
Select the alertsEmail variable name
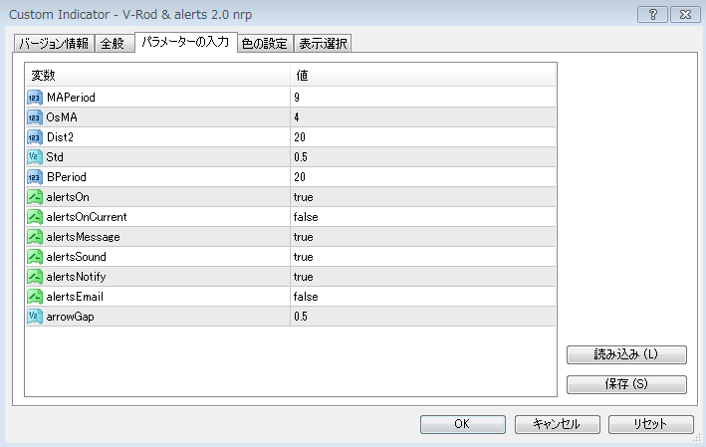pyautogui.click(x=75, y=297)
